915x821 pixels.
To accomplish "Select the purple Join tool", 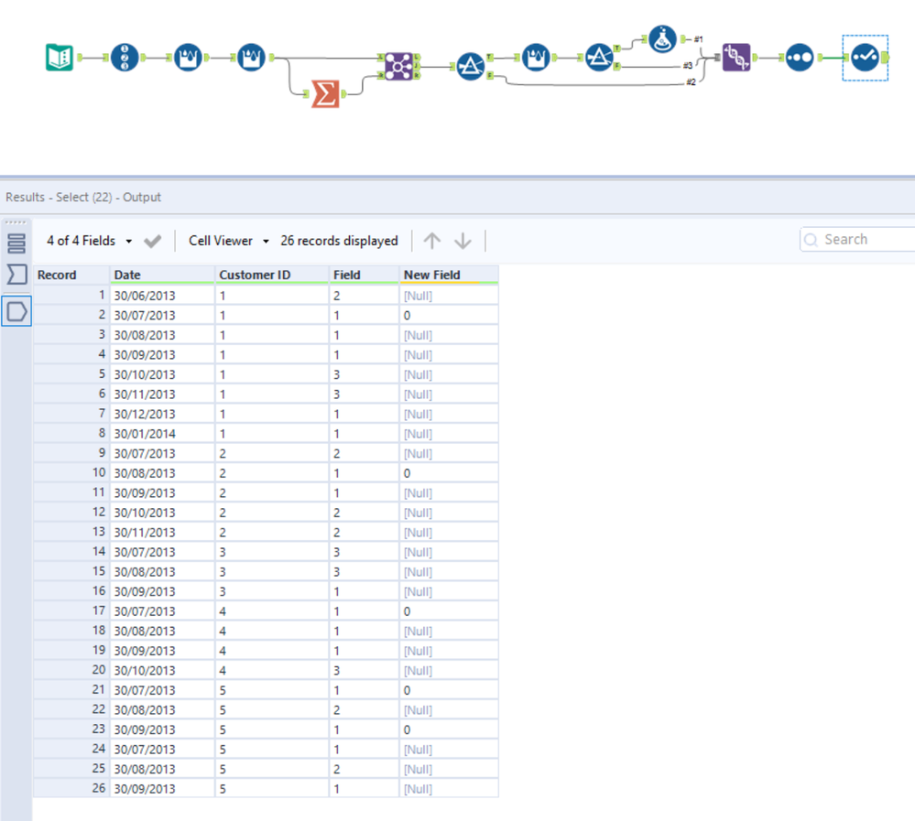I will point(399,67).
